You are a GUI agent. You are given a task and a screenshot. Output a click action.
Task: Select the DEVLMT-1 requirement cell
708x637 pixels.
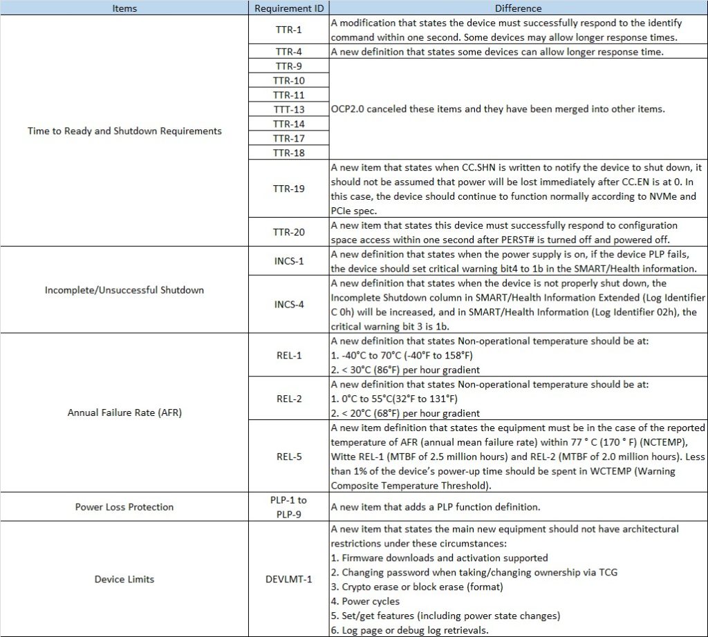click(x=289, y=580)
